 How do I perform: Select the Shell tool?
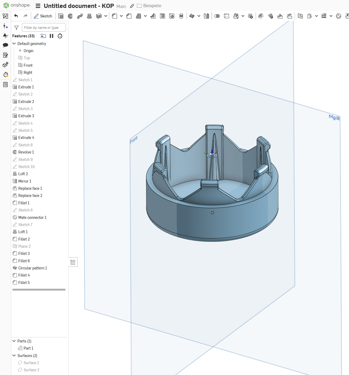pos(163,16)
